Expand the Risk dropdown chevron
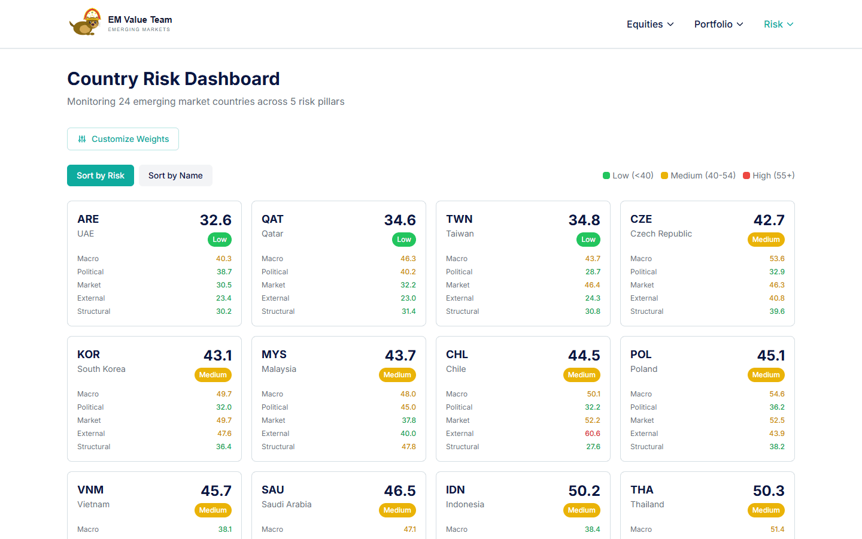This screenshot has height=539, width=862. tap(791, 25)
